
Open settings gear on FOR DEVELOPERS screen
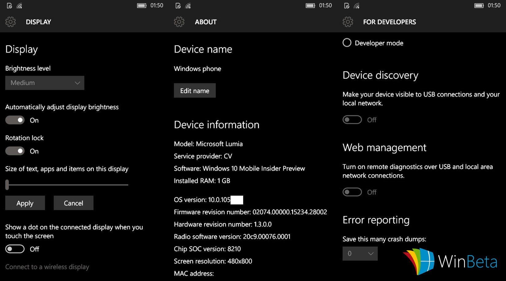(348, 22)
